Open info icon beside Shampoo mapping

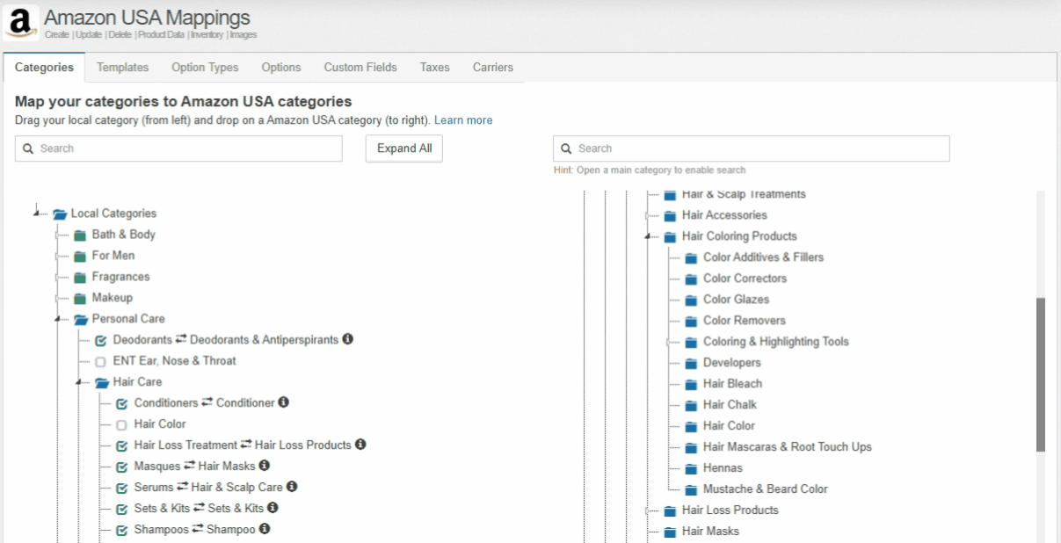point(265,529)
